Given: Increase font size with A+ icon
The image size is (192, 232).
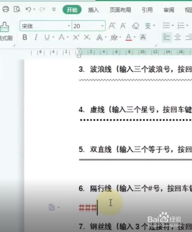Looking at the screenshot, I should coord(112,26).
